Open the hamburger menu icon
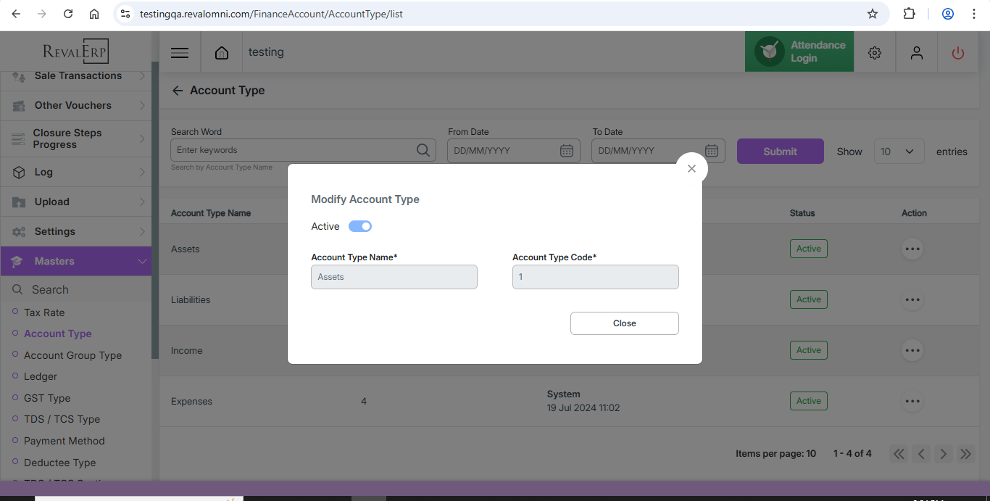Viewport: 990px width, 501px height. point(180,53)
